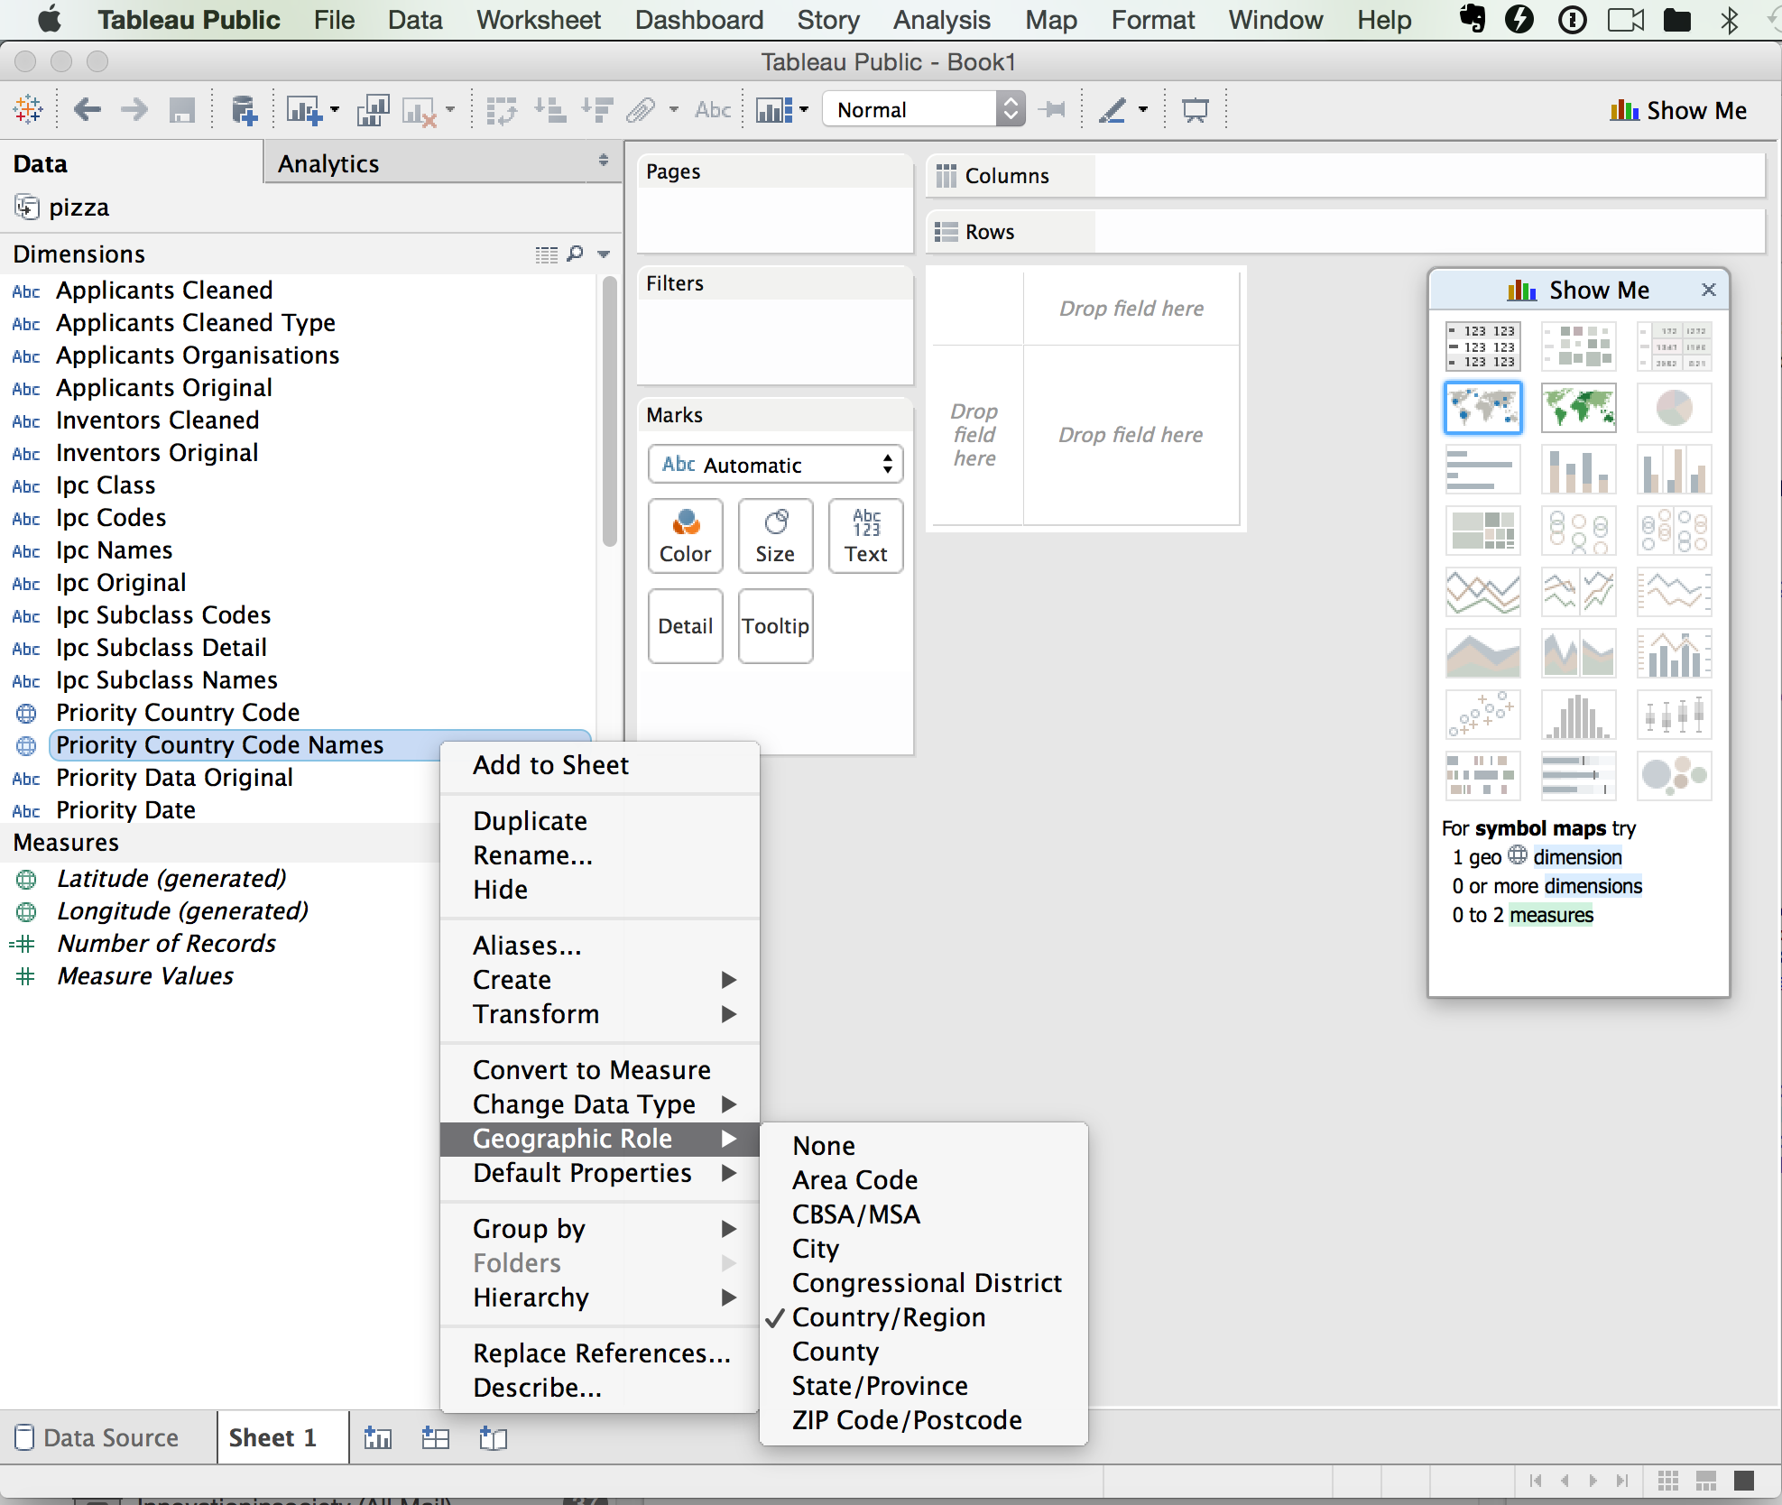Screen dimensions: 1782x1505
Task: Select Country/Region geographic role
Action: [x=924, y=1317]
